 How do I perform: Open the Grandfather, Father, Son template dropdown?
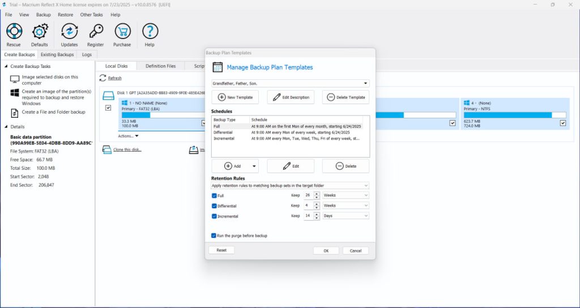pos(291,84)
